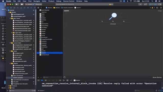Screen dimensions: 163x92
Task: Collapse the Market project root
Action: coord(7,10)
